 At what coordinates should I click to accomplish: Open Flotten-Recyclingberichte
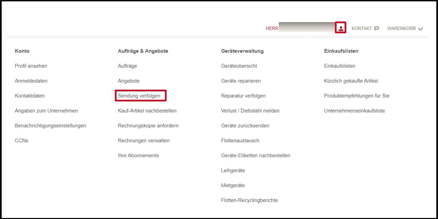click(x=249, y=200)
